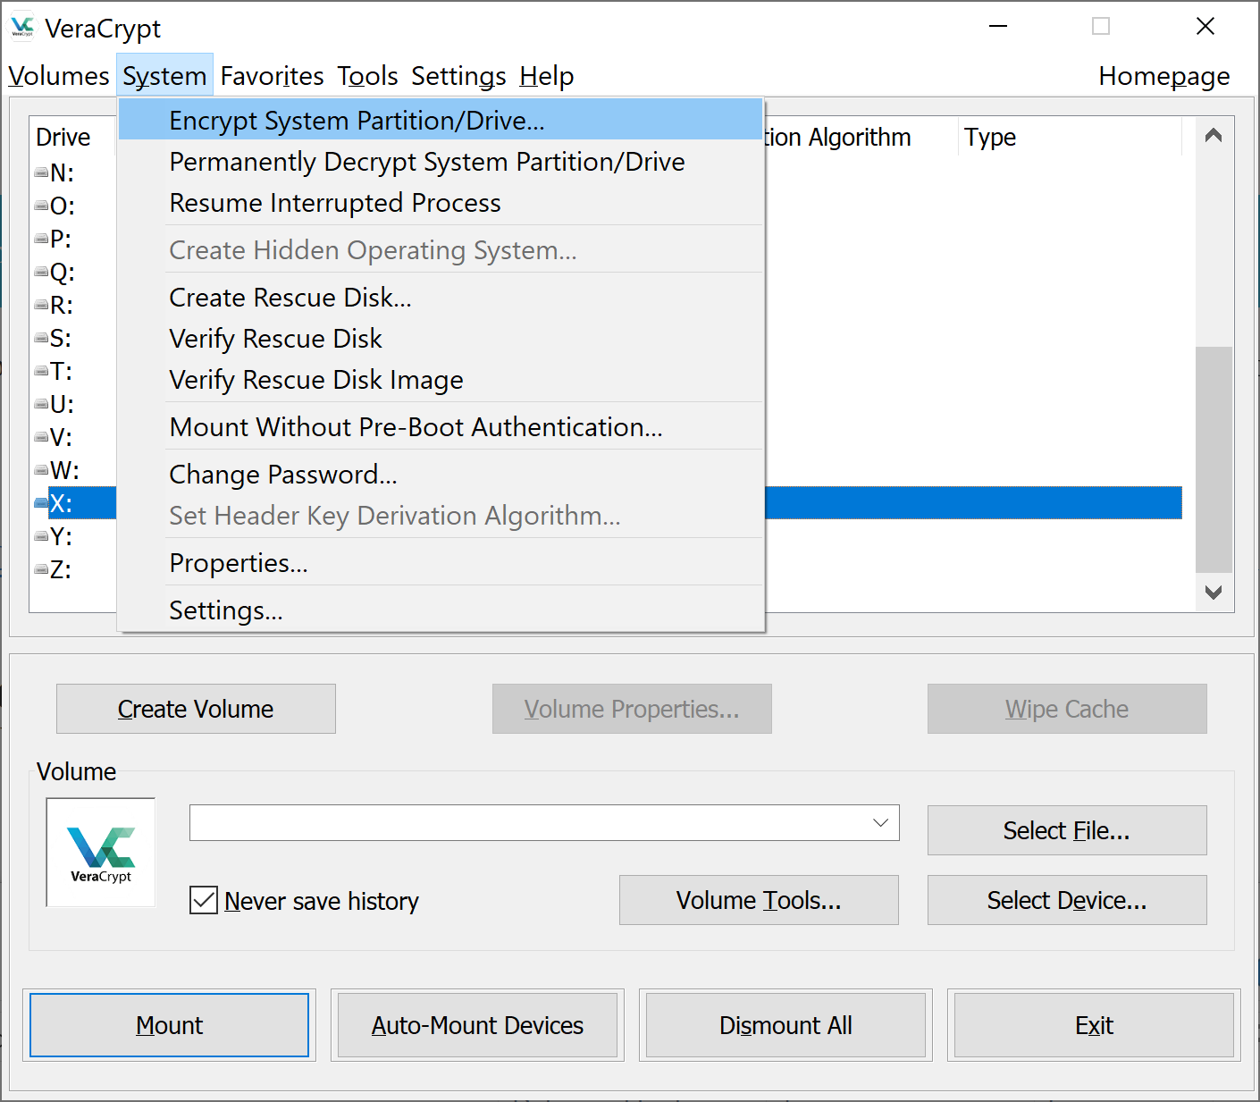This screenshot has width=1260, height=1102.
Task: Select the W: drive icon
Action: coord(41,469)
